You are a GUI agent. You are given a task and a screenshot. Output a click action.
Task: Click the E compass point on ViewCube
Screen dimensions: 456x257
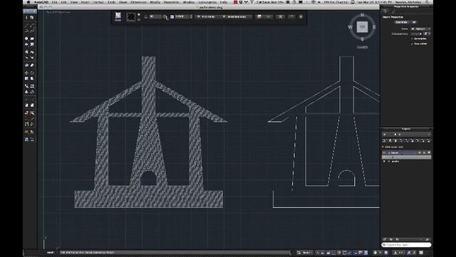[x=374, y=27]
